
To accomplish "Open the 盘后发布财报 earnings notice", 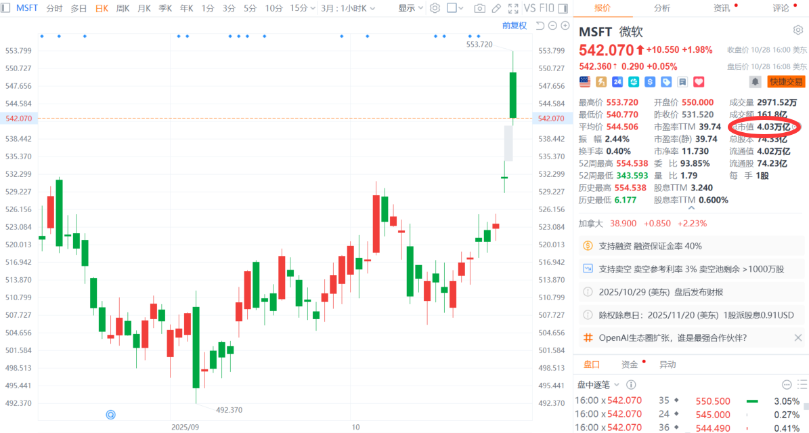I will (x=661, y=292).
